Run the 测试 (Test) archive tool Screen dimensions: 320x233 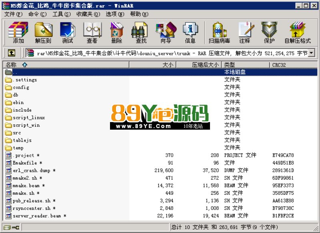click(x=68, y=32)
